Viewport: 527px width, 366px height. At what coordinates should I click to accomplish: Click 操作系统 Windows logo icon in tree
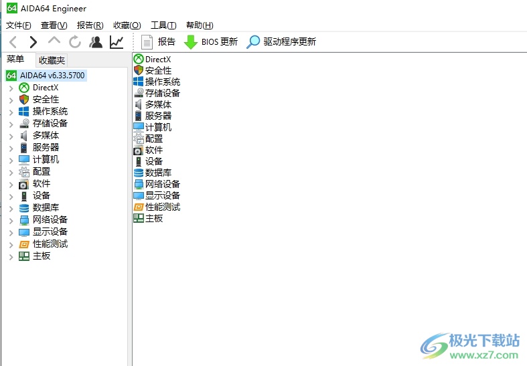(x=24, y=112)
